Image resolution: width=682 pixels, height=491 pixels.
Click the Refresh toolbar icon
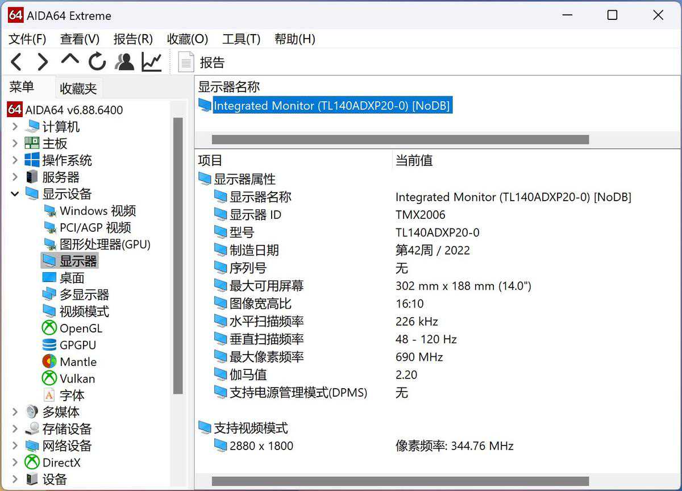click(x=97, y=61)
